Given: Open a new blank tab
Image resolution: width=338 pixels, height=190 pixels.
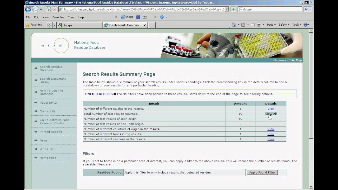Looking at the screenshot, I should point(152,25).
